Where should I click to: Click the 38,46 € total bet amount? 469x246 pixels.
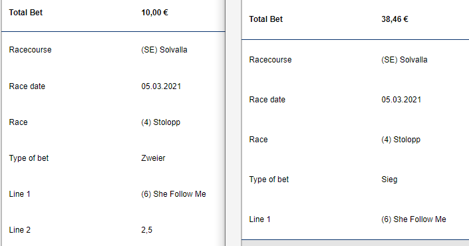point(394,19)
